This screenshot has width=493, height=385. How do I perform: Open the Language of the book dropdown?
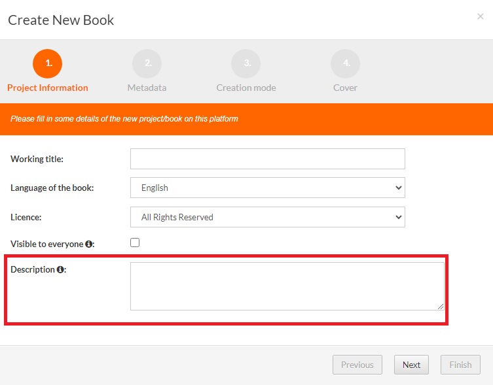coord(267,188)
